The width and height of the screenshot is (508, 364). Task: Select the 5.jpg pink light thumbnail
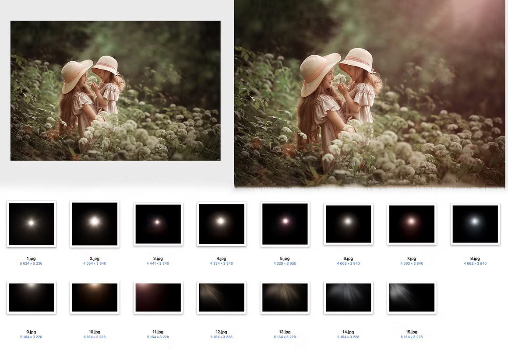(x=285, y=224)
